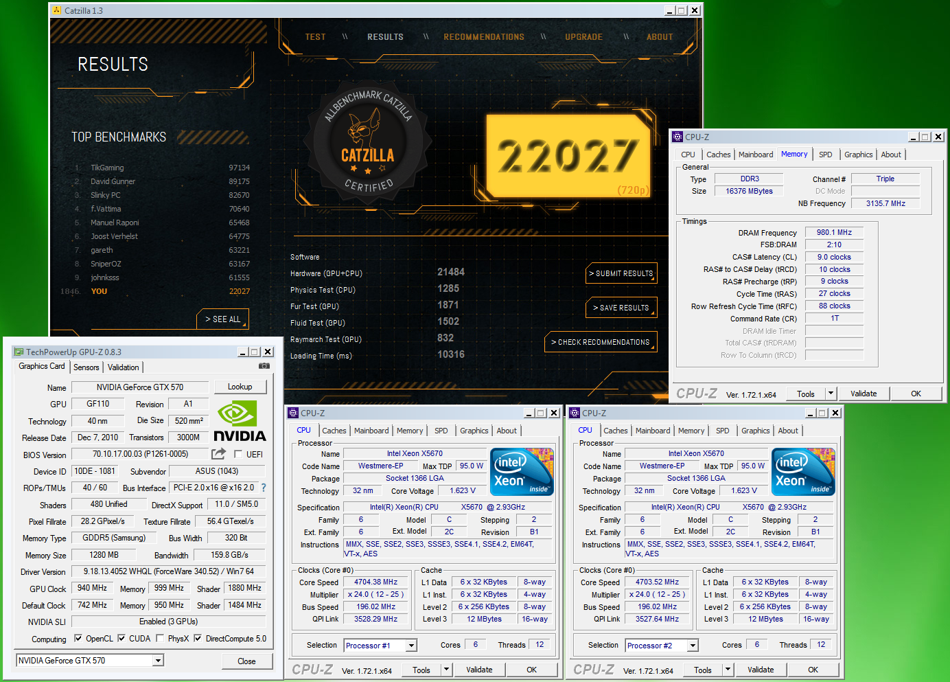
Task: Click the About tab in Memory CPU-Z window
Action: 891,155
